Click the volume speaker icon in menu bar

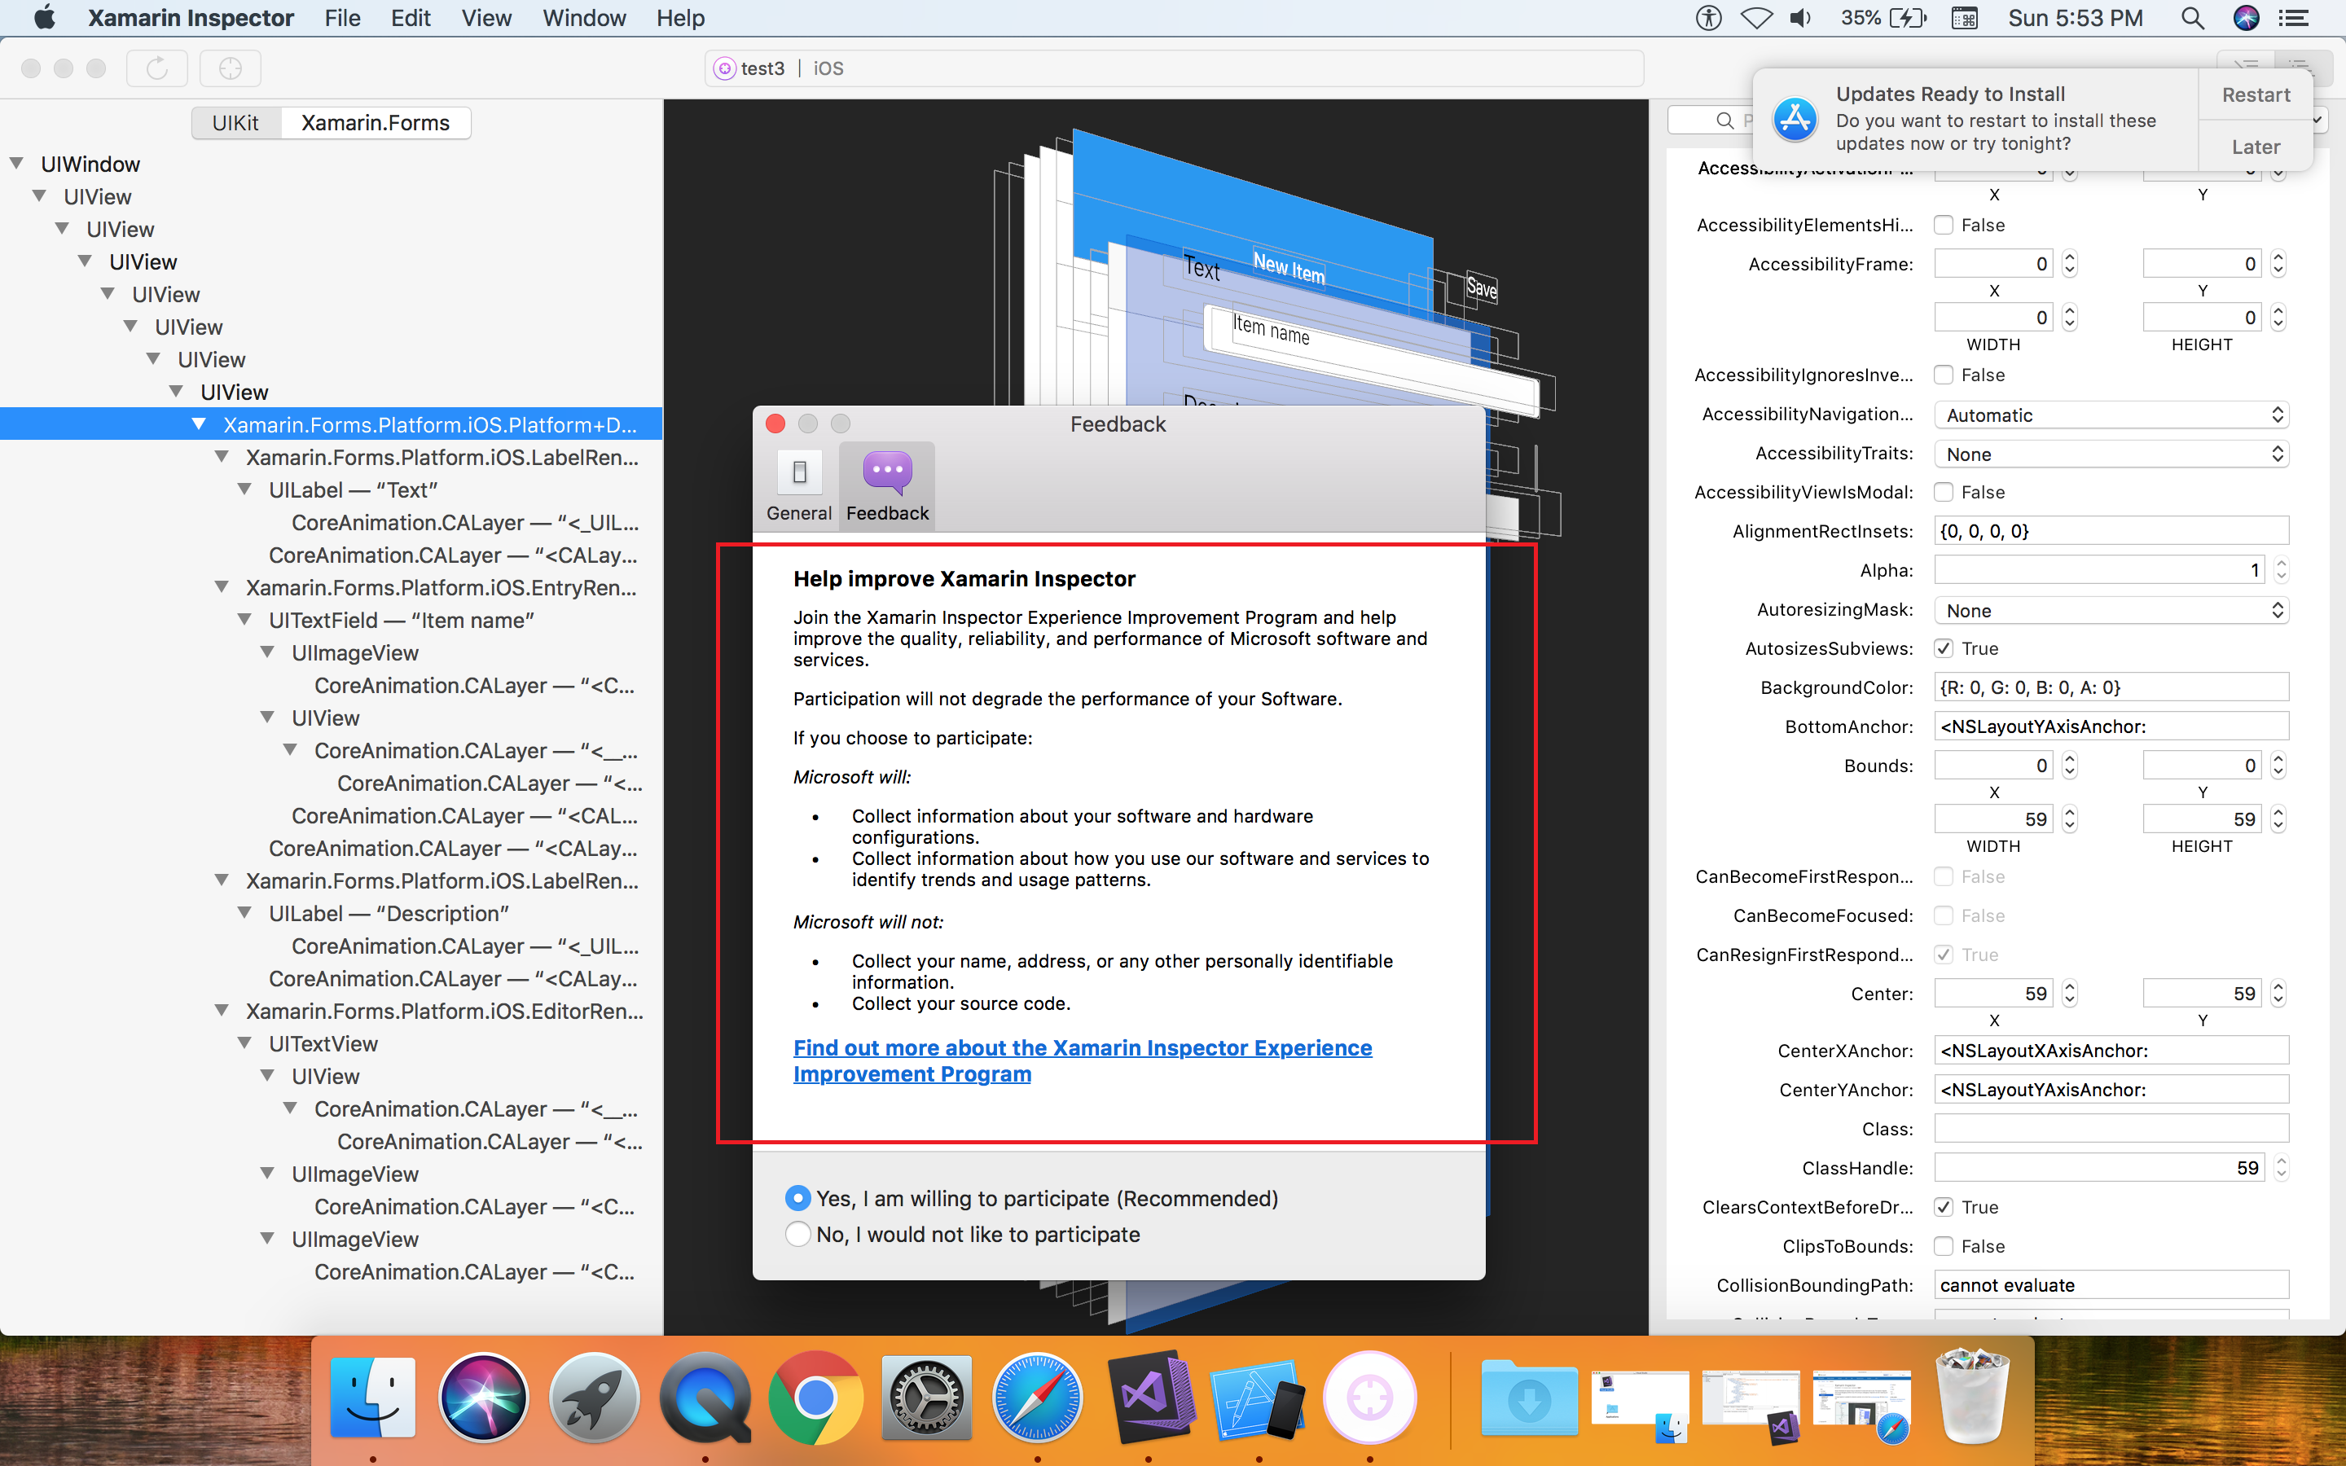tap(1801, 17)
